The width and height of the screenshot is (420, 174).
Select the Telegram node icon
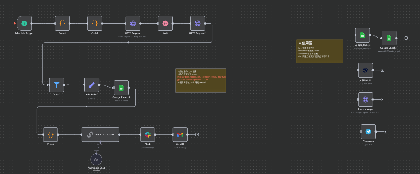click(368, 131)
